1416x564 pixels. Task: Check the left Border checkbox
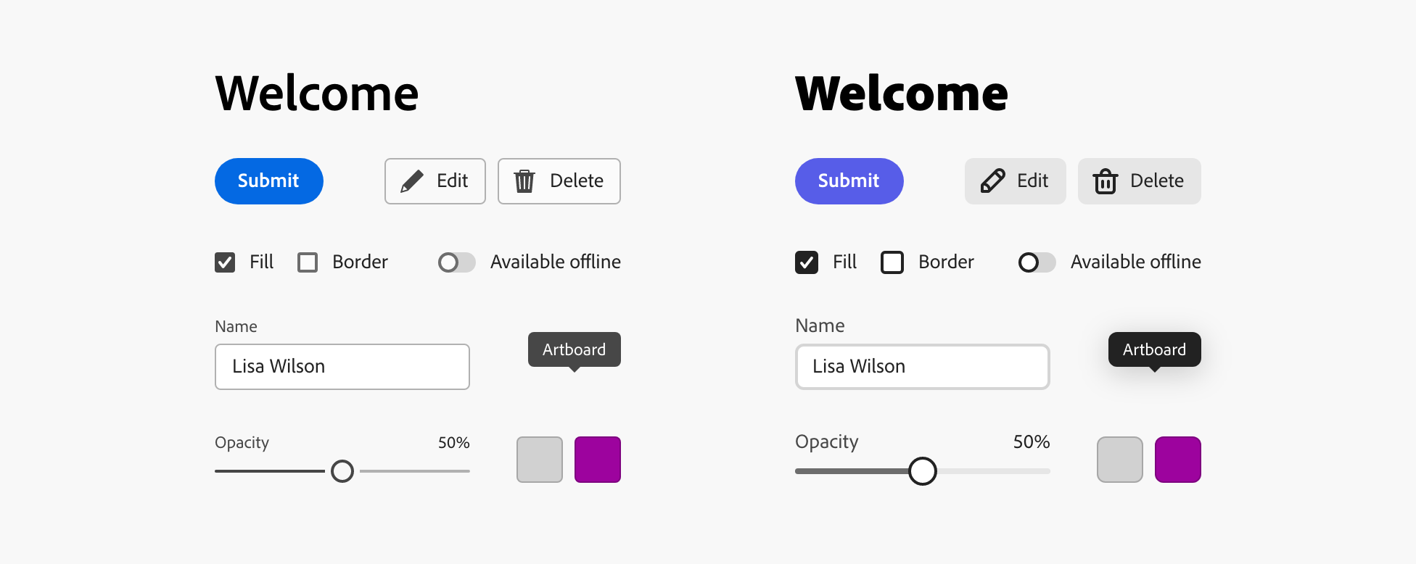click(308, 262)
